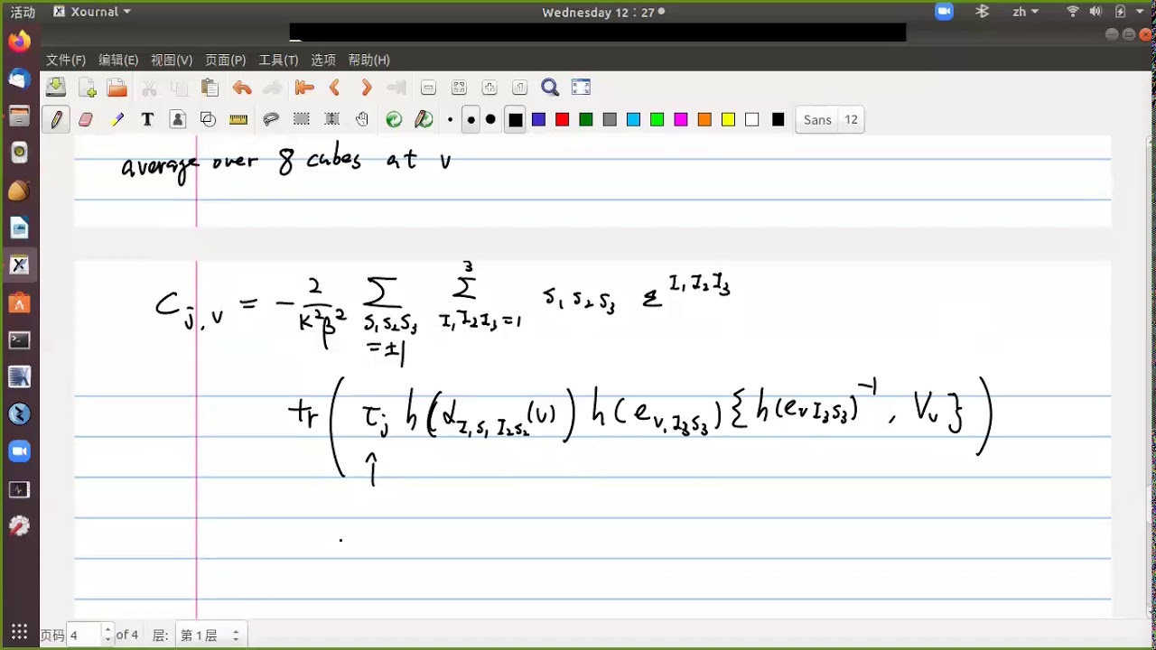
Task: Open the 文件(F) menu
Action: 66,60
